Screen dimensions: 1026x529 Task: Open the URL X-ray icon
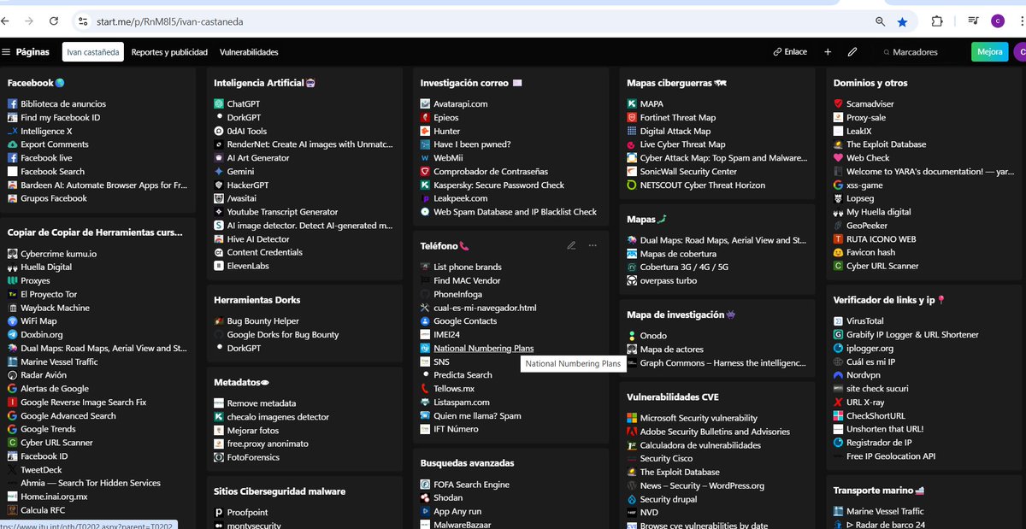point(840,403)
